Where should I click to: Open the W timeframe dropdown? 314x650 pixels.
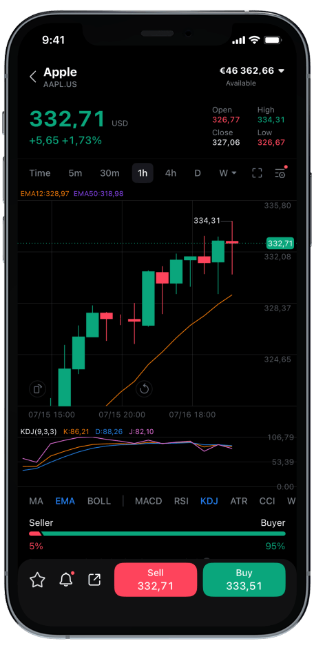[227, 173]
